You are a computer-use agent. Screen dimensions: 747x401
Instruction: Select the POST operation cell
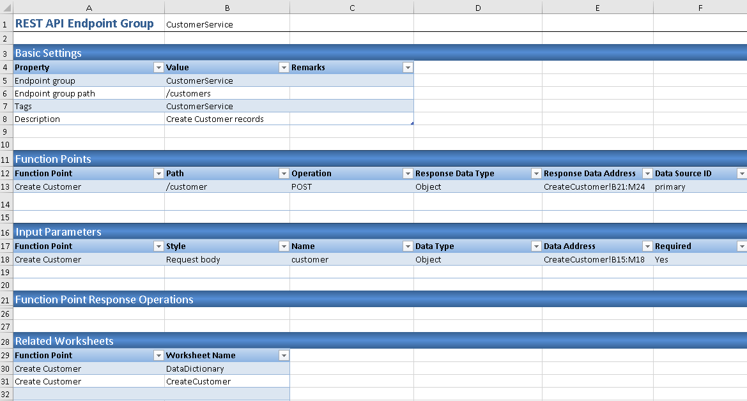[351, 187]
